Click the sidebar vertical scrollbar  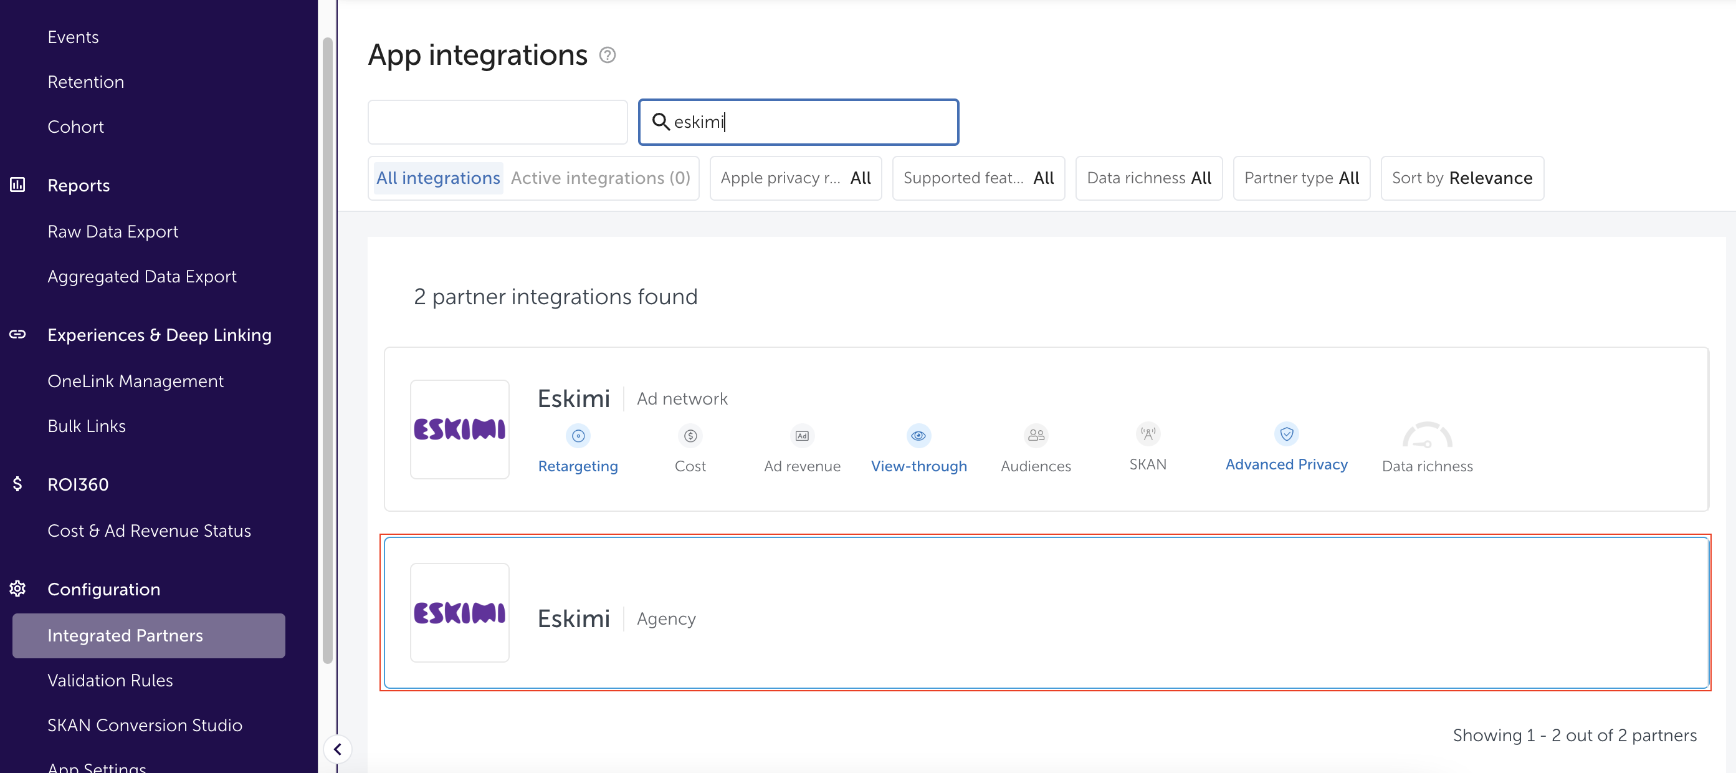click(x=328, y=350)
